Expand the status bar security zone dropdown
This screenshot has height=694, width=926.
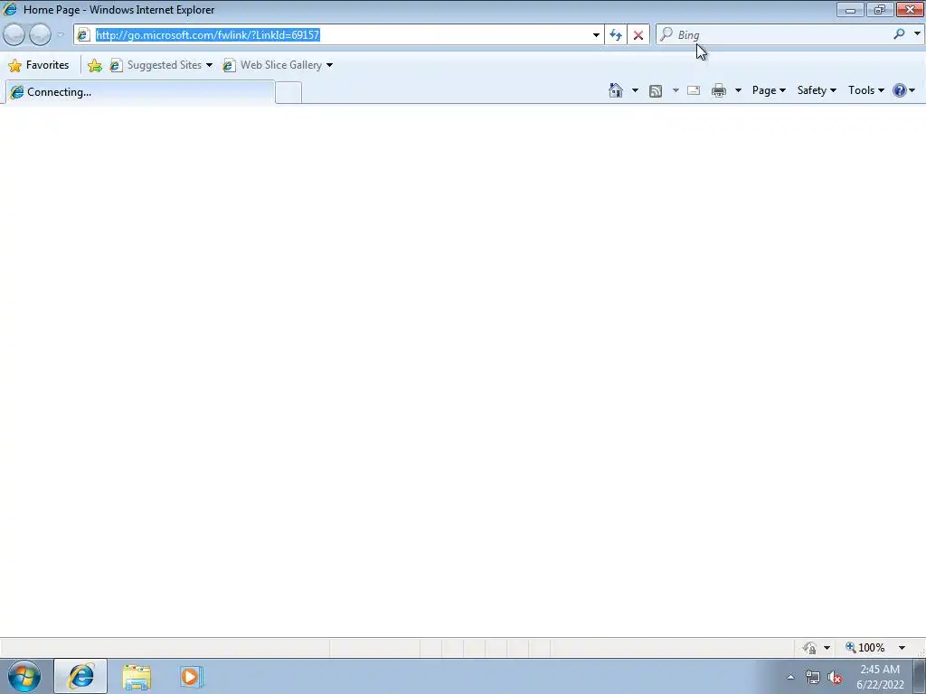[827, 647]
